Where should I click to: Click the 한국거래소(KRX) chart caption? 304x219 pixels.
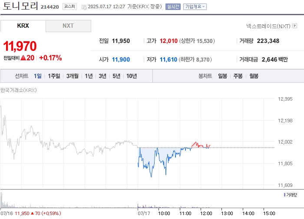pos(18,90)
